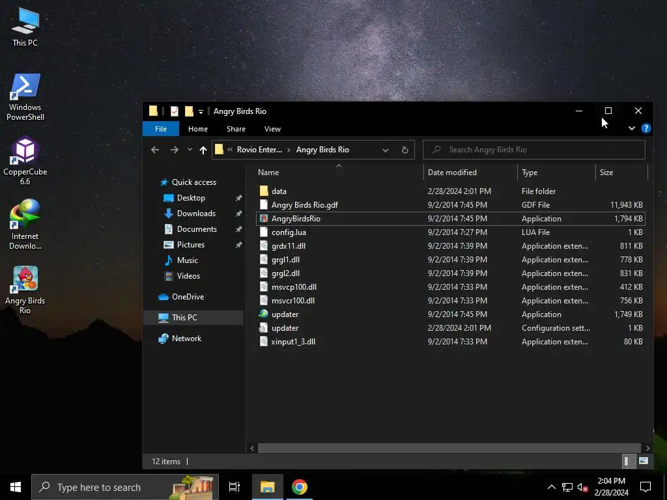This screenshot has height=500, width=667.
Task: Open the Customize Quick Access Toolbar dropdown
Action: point(201,112)
